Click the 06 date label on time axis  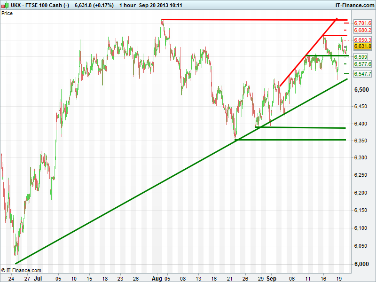click(292, 279)
